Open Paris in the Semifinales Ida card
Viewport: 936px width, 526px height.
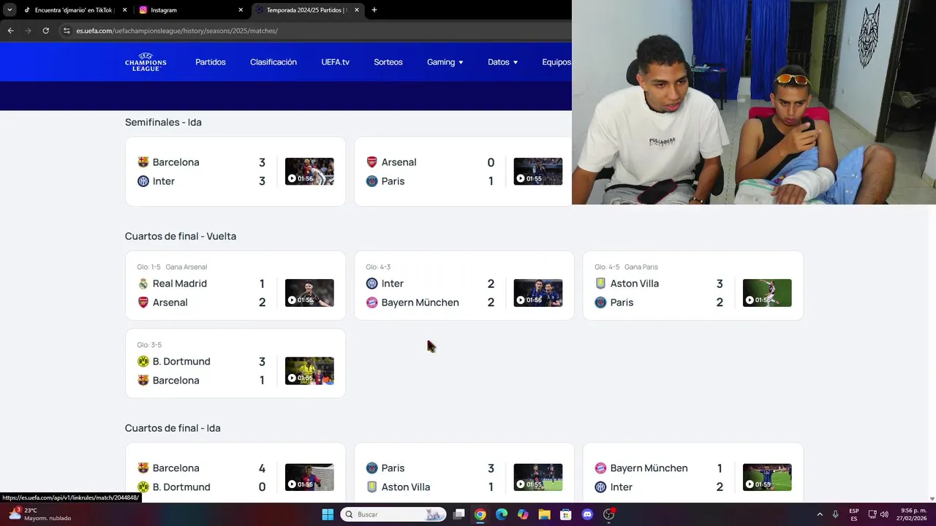tap(393, 181)
